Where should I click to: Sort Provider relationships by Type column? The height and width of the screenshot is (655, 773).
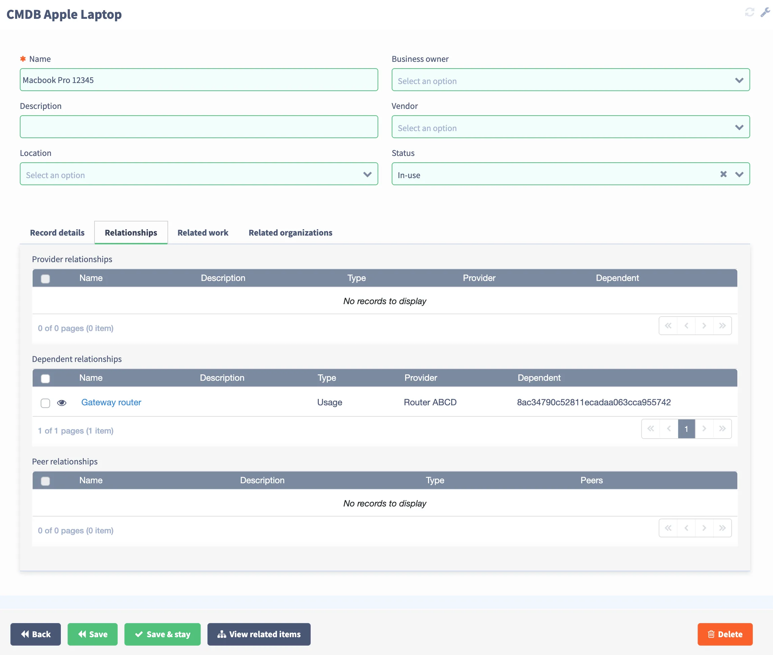[356, 278]
